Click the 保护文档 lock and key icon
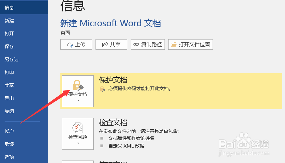Viewport: 285px width, 163px height. pyautogui.click(x=78, y=86)
